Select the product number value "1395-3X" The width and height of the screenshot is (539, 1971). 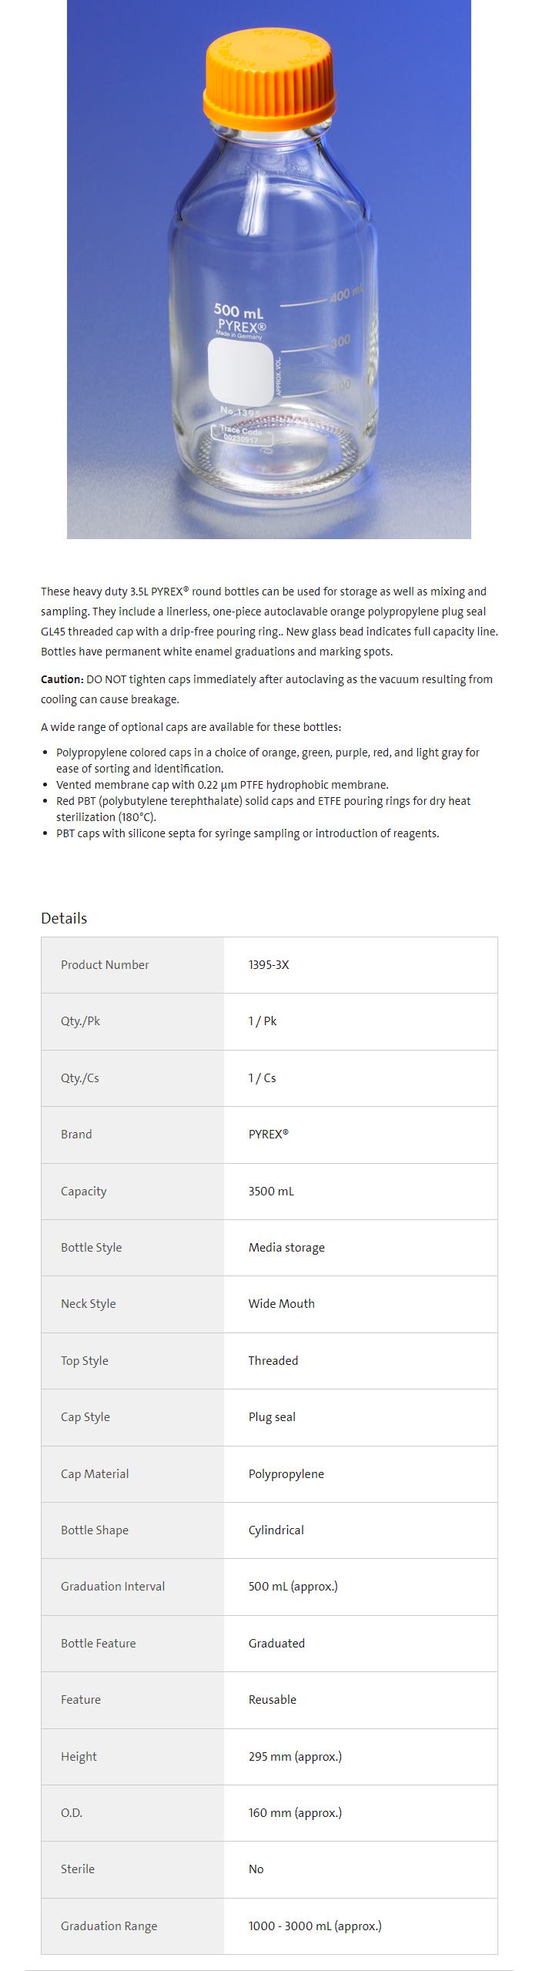[269, 965]
